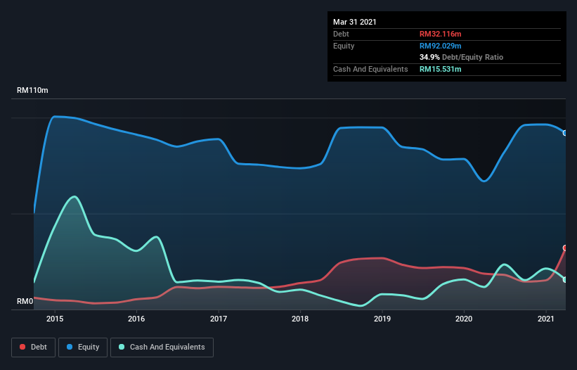Click the RM92.029m equity value
The height and width of the screenshot is (370, 577).
click(x=441, y=46)
